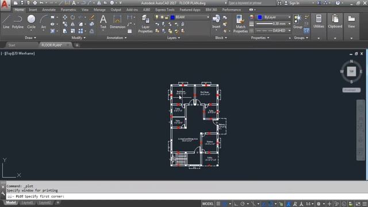The height and width of the screenshot is (207, 368).
Task: Toggle layer freeze sun icon for BEAM
Action: (x=162, y=17)
